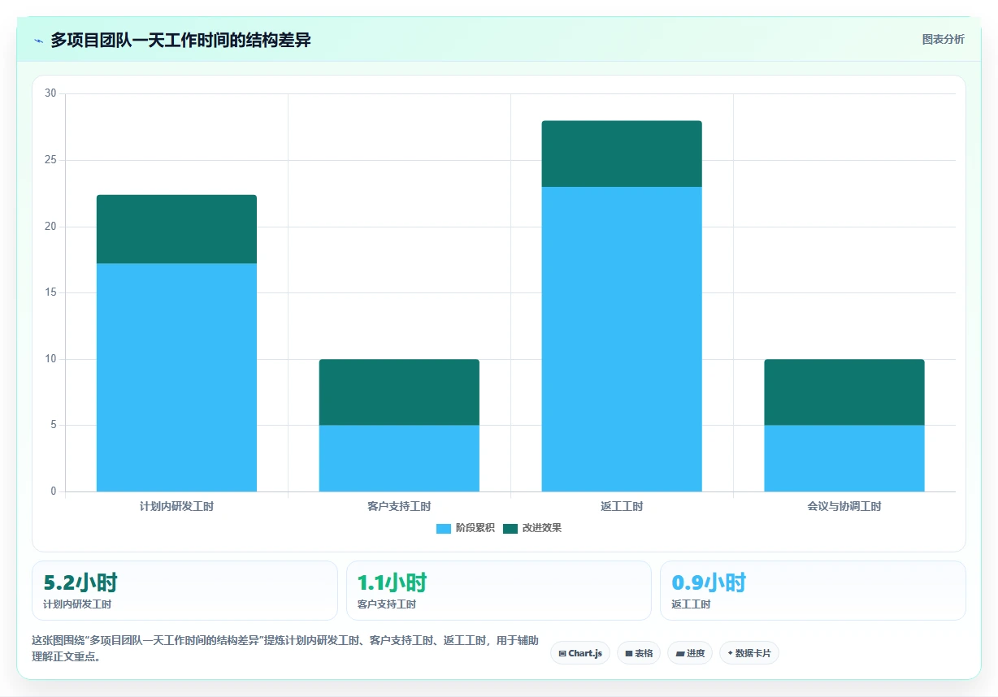998x697 pixels.
Task: Click the green segment of 客户支持工时 bar
Action: pos(399,392)
